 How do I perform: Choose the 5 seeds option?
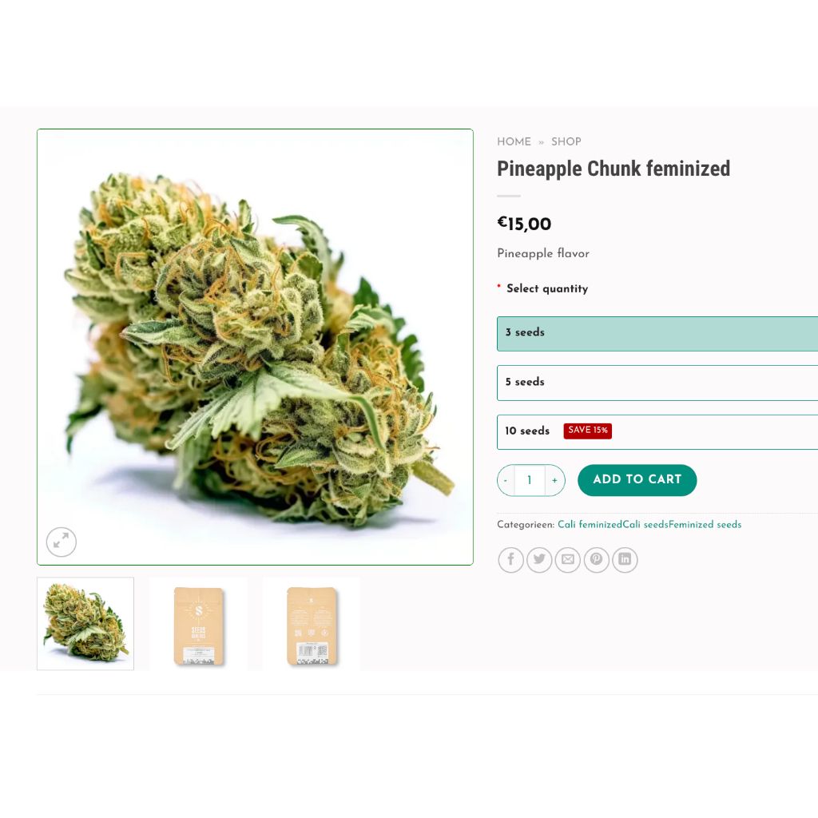(657, 383)
